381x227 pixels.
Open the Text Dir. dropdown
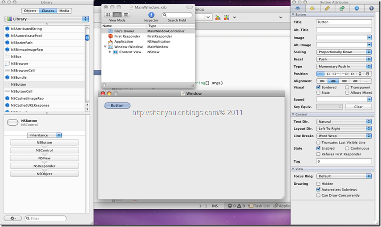point(344,122)
